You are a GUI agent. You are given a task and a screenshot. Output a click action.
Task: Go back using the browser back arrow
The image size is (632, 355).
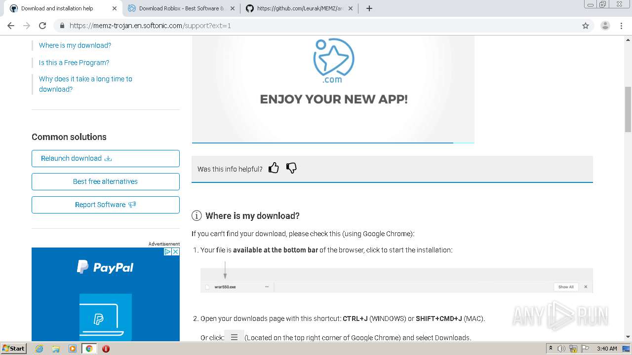(11, 26)
